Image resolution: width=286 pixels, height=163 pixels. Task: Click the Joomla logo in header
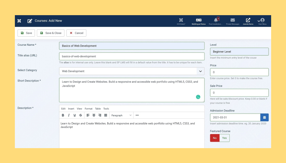[19, 21]
